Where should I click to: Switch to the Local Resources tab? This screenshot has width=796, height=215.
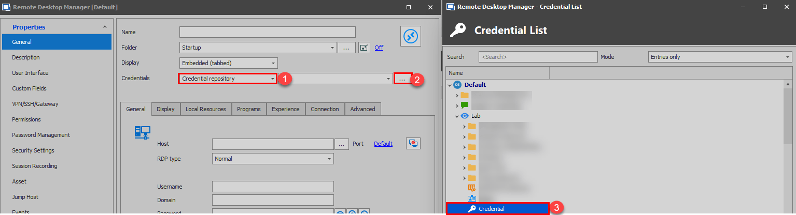206,109
